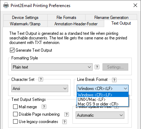Open help for Use legacy coordinates
This screenshot has width=141, height=129.
click(64, 122)
